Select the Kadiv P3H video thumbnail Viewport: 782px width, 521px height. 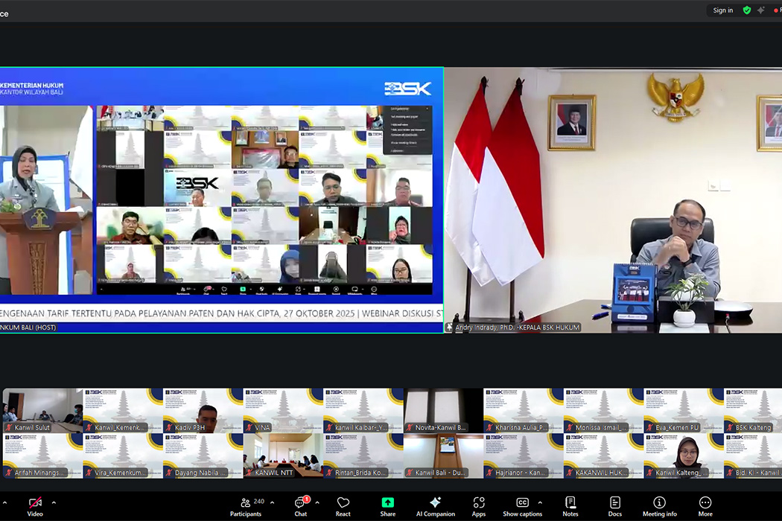(x=203, y=411)
